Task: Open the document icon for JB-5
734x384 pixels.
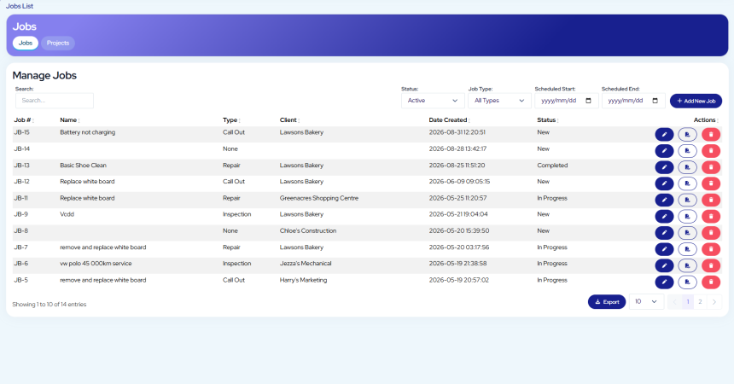Action: click(x=687, y=282)
